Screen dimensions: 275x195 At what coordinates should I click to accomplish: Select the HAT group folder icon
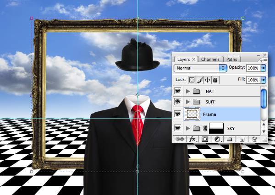point(197,91)
